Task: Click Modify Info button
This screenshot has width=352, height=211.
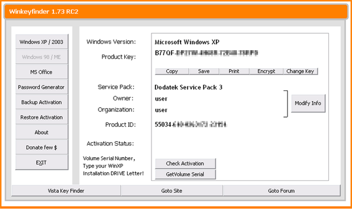Action: pos(308,103)
